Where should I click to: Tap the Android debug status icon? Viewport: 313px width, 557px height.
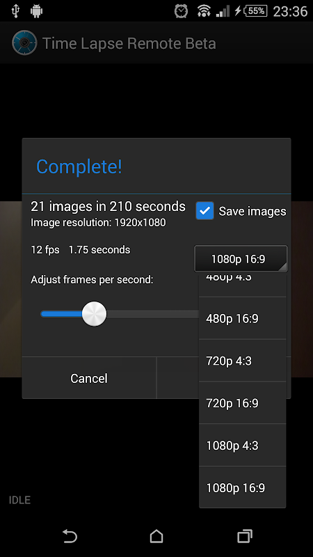coord(36,11)
